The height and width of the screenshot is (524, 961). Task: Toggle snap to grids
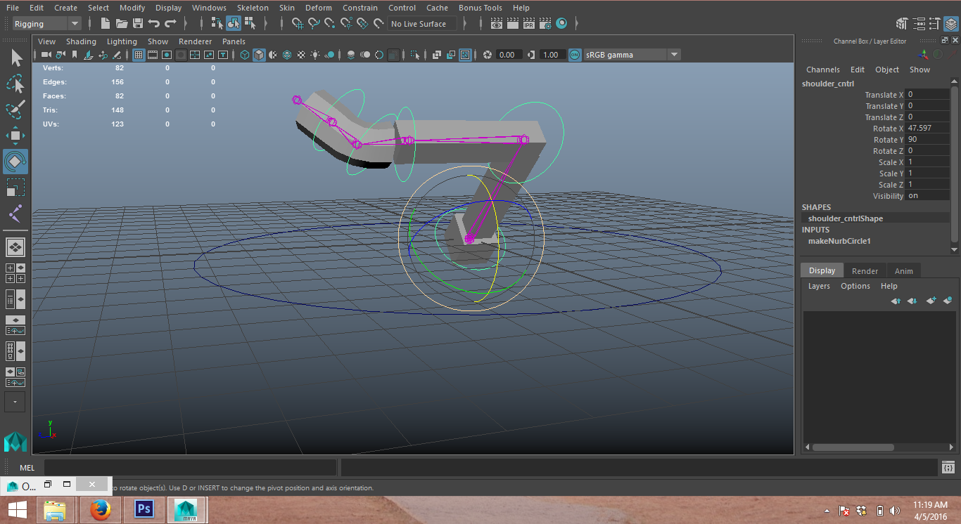(298, 23)
